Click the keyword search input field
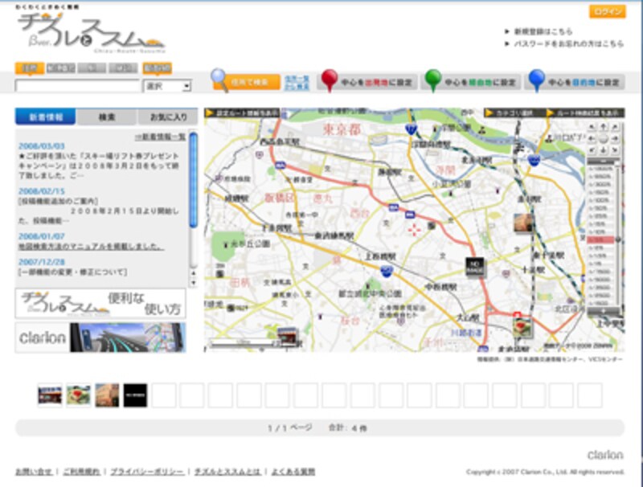Viewport: 643px width, 487px height. (x=77, y=86)
